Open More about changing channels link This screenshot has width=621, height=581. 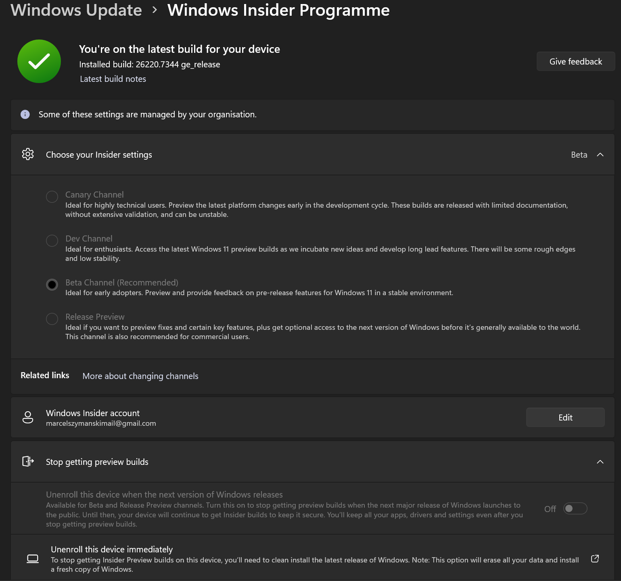[140, 376]
